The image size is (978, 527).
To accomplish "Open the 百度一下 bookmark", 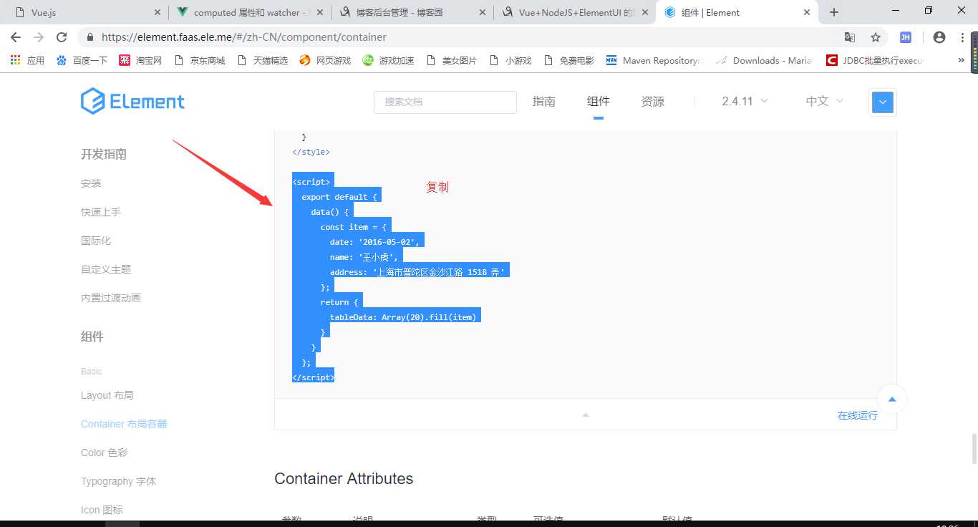I will click(x=82, y=60).
